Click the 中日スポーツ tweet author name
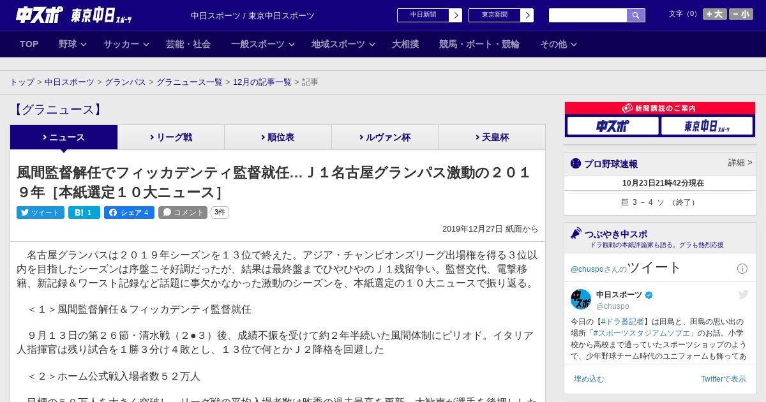The width and height of the screenshot is (766, 402). (619, 295)
